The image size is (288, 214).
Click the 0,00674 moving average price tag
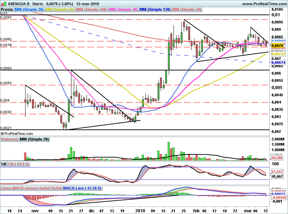[278, 62]
